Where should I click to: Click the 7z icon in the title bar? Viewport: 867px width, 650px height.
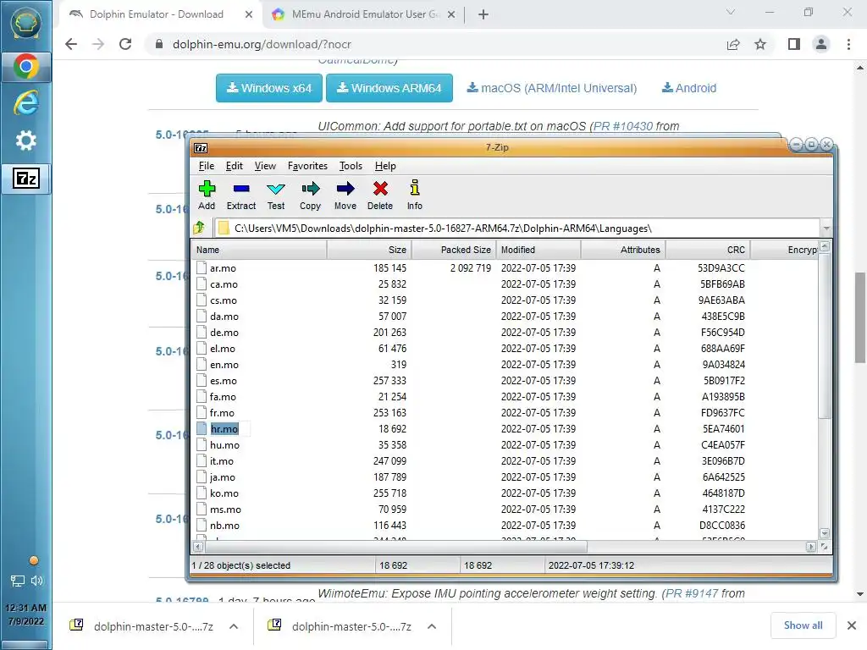[201, 147]
